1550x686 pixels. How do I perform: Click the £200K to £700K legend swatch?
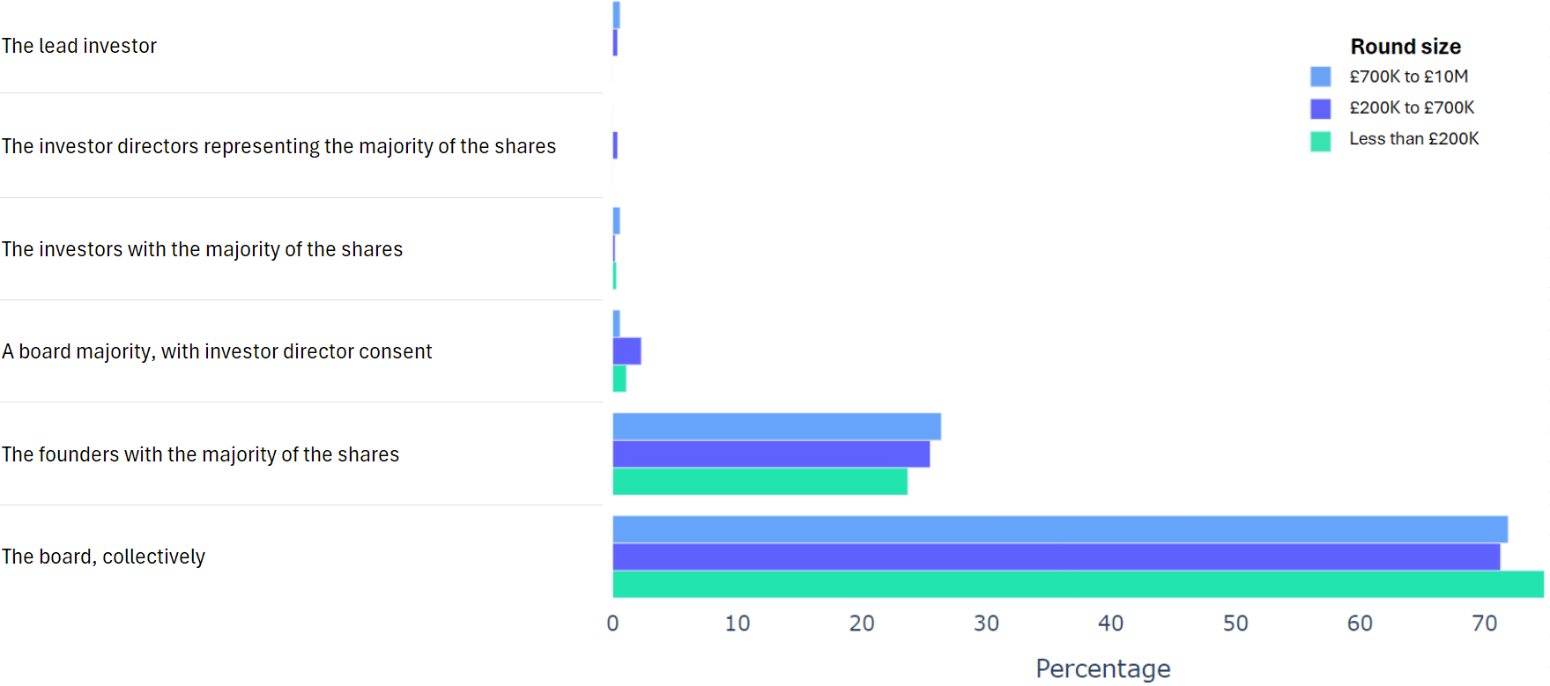click(1320, 108)
